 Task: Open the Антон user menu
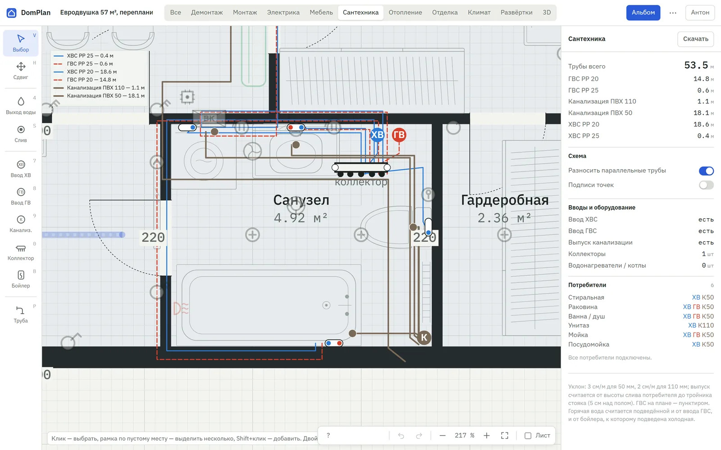point(700,13)
